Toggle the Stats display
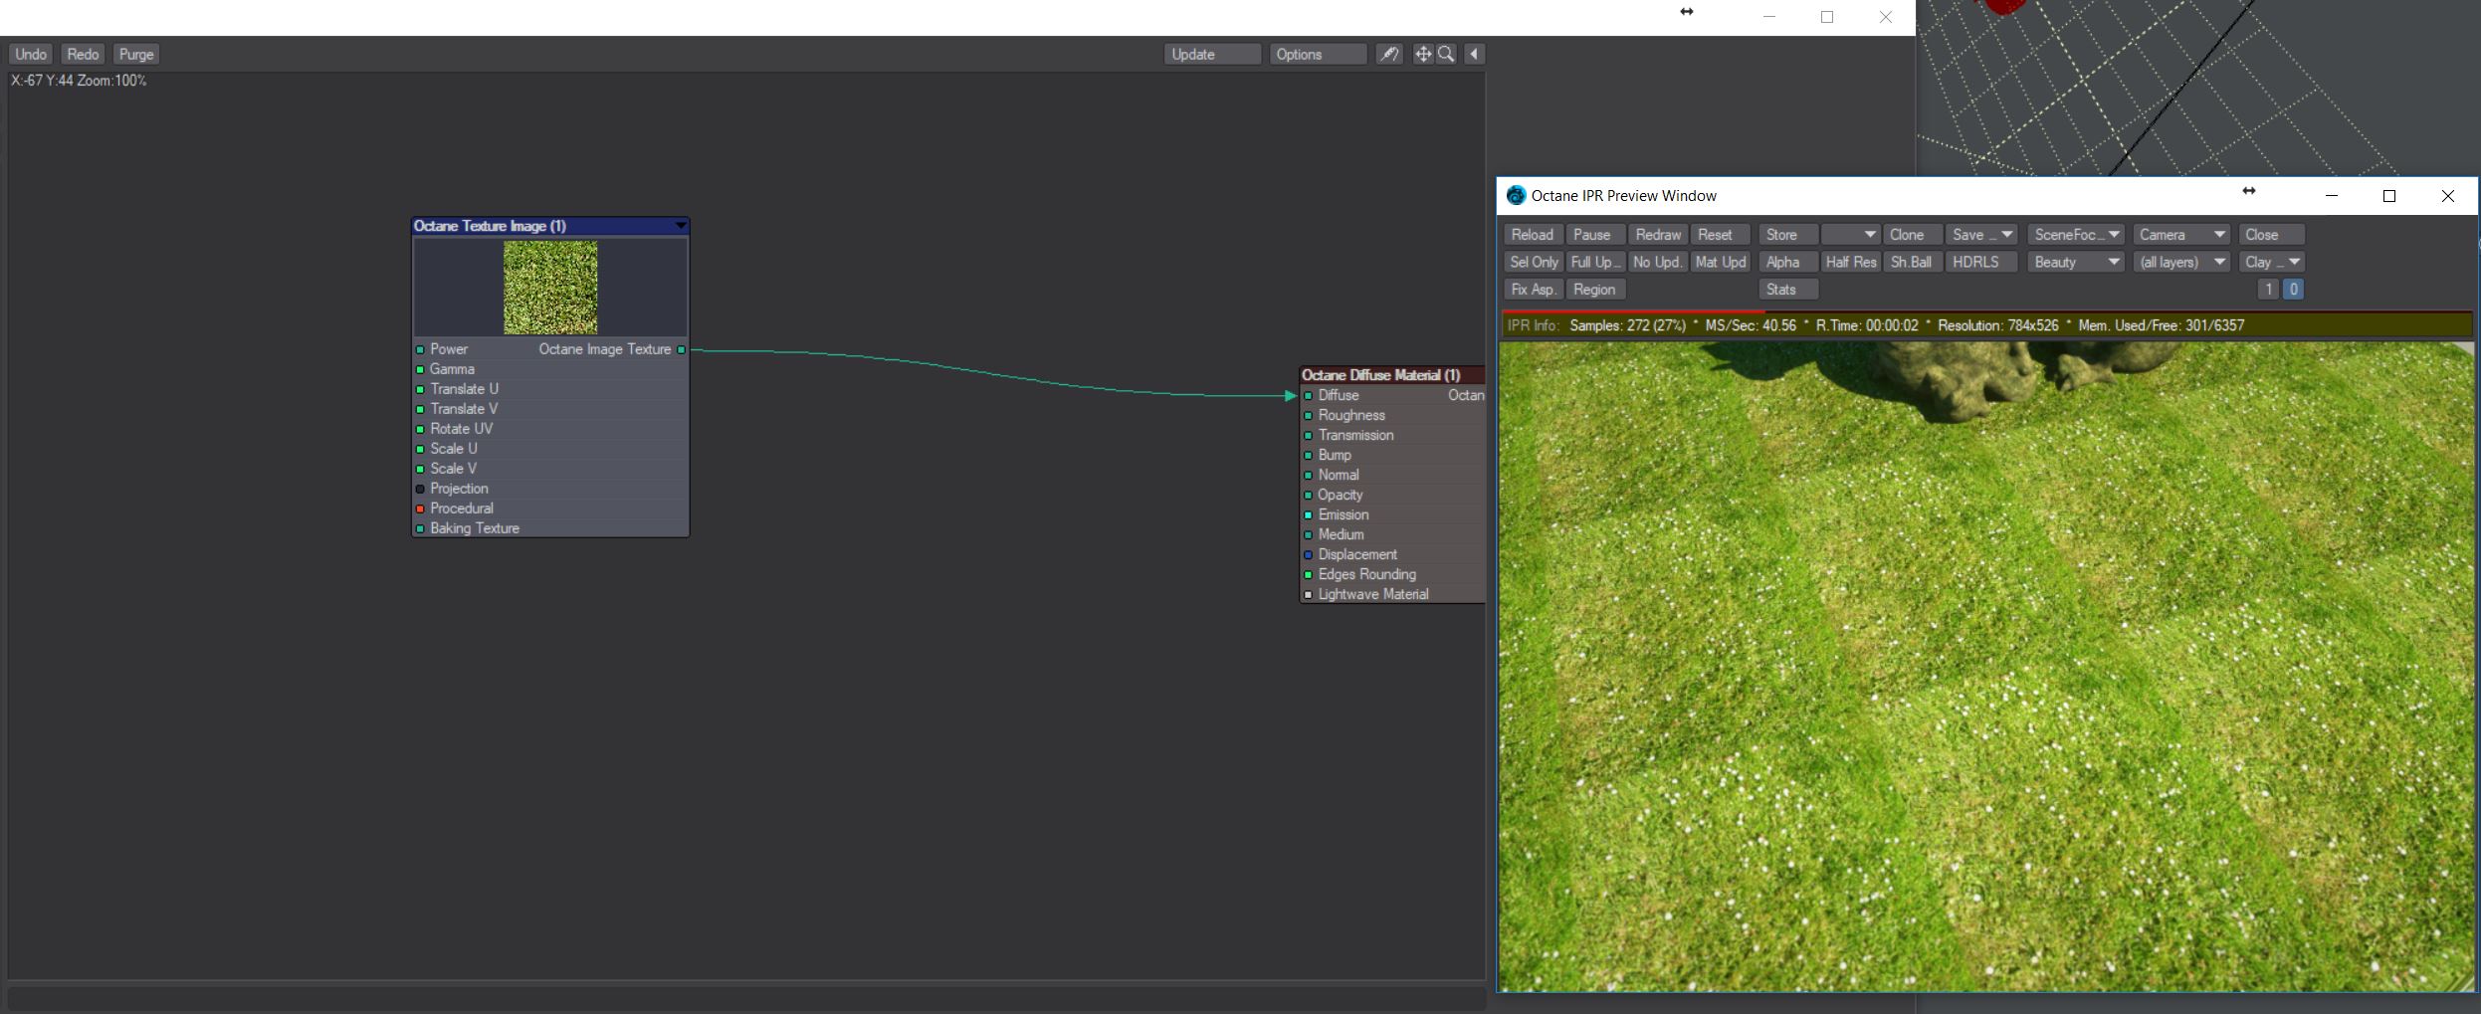 pos(1788,290)
